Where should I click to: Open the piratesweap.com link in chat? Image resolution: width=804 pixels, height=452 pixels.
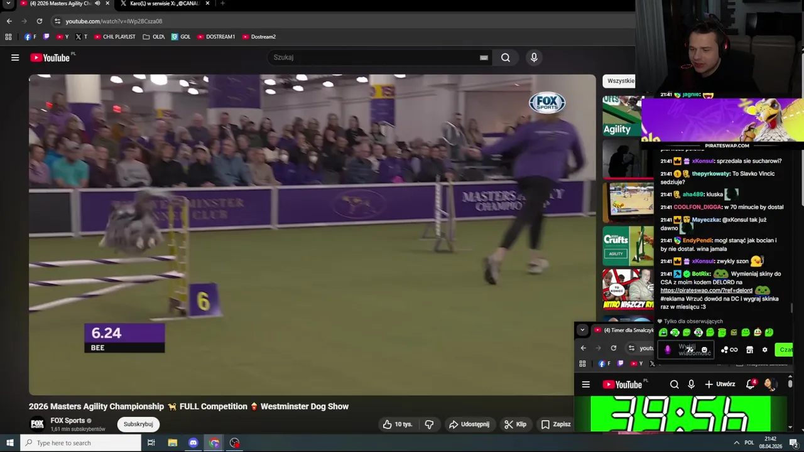pyautogui.click(x=706, y=291)
